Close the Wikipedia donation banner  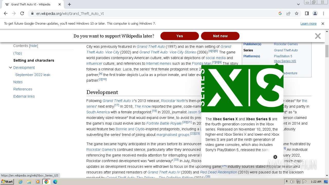[318, 36]
